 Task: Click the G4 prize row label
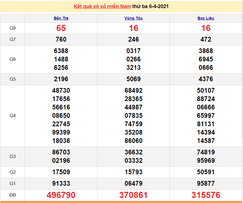[x=13, y=116]
